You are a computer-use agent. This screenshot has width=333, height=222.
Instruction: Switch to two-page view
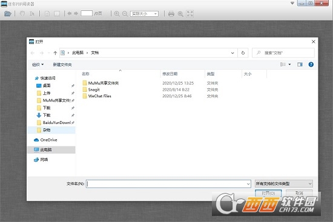coord(57,14)
